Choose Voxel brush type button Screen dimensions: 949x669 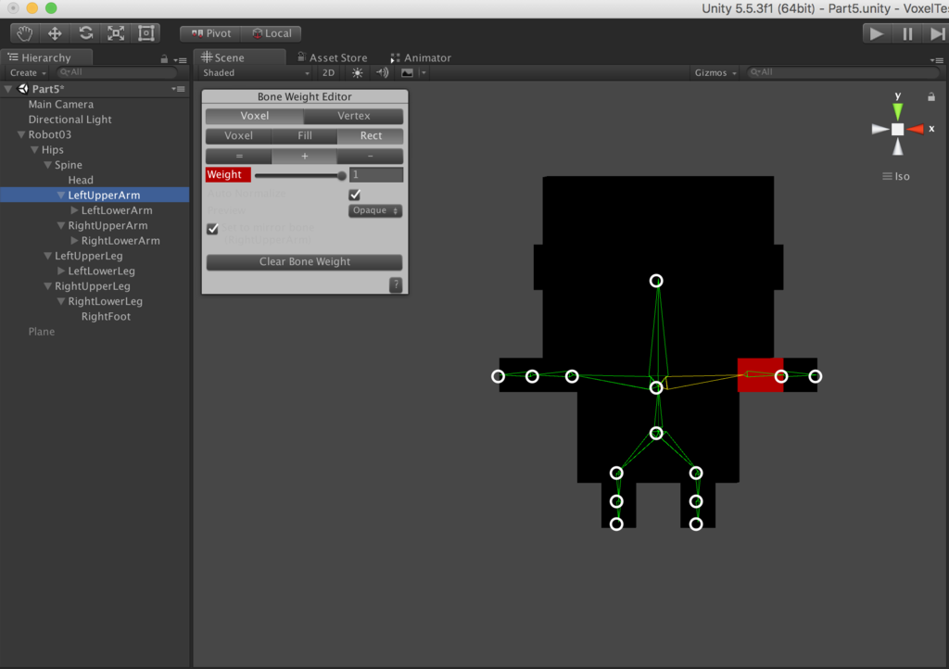pyautogui.click(x=238, y=135)
